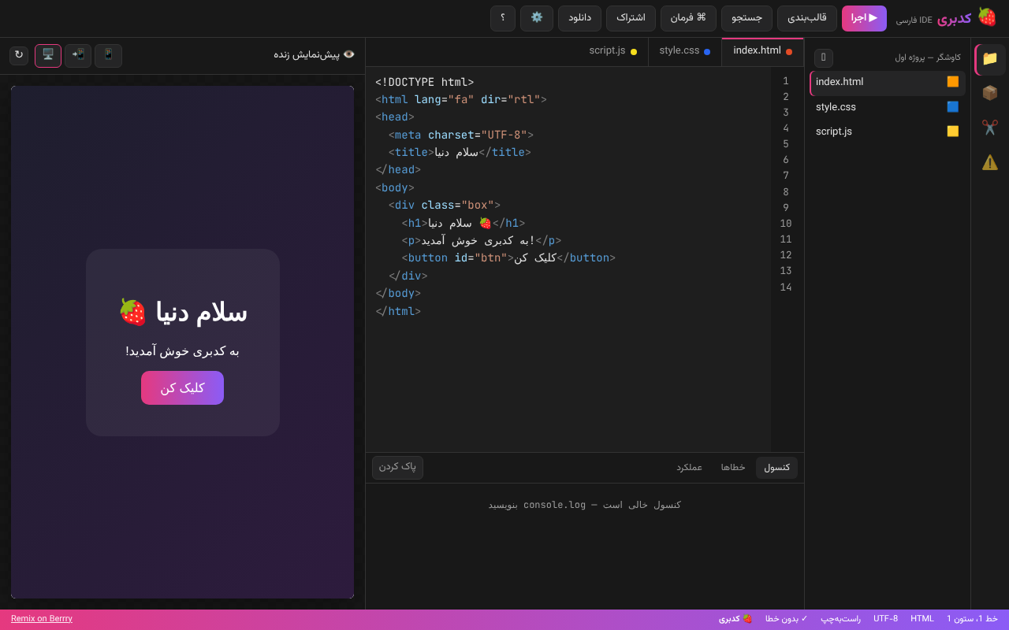Viewport: 1009px width, 630px height.
Task: Switch preview to tablet device view
Action: coord(78,56)
